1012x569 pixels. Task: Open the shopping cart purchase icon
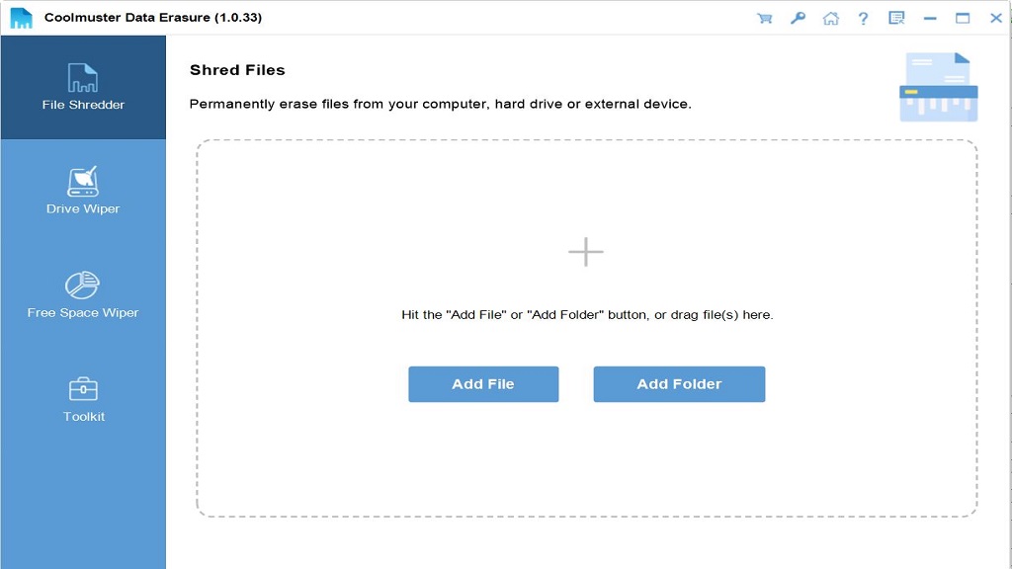pos(764,18)
